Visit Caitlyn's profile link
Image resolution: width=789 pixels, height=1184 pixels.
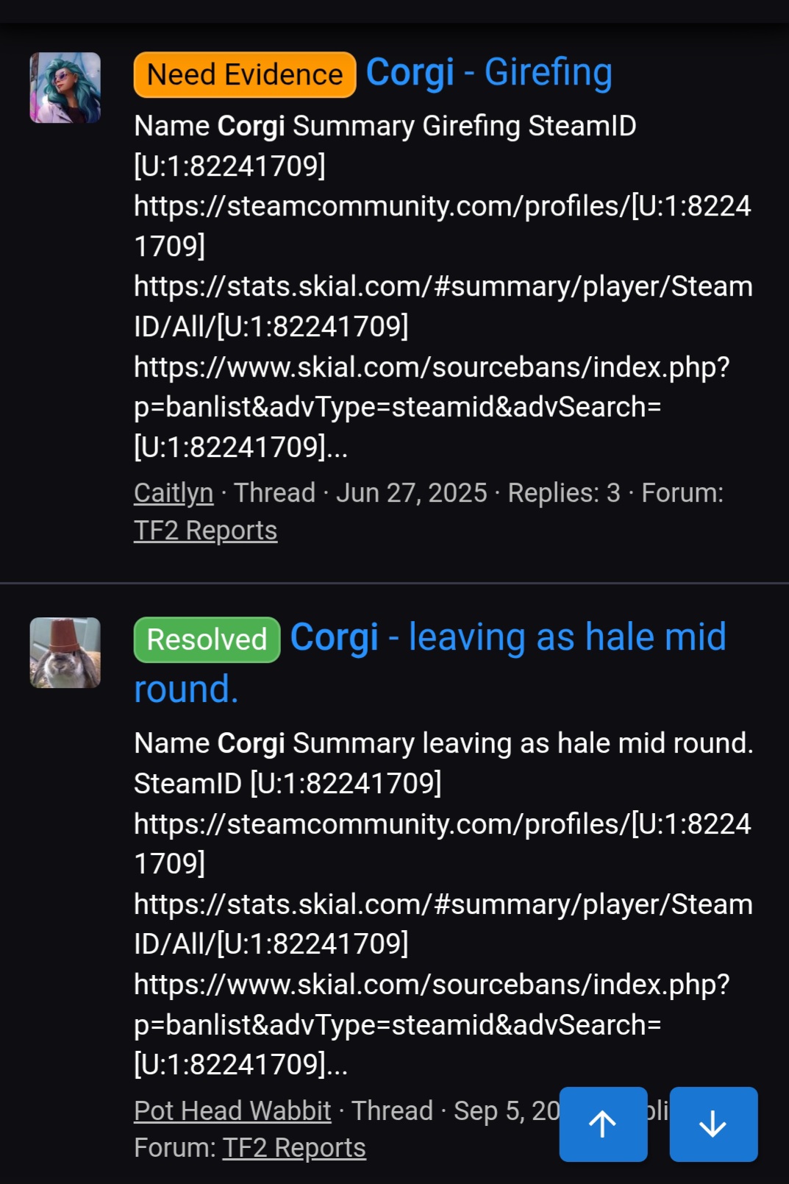[174, 492]
